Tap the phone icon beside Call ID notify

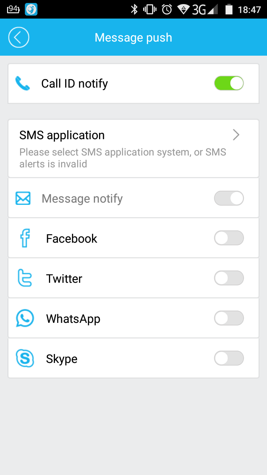(23, 83)
